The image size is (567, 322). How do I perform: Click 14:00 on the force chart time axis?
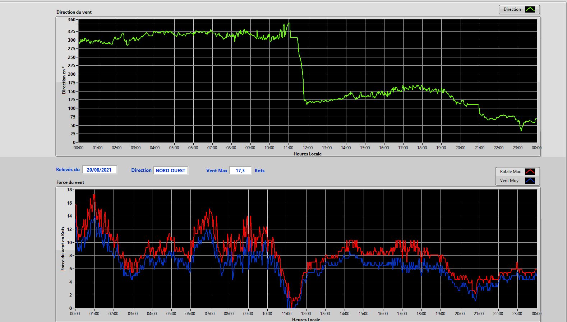tap(344, 314)
